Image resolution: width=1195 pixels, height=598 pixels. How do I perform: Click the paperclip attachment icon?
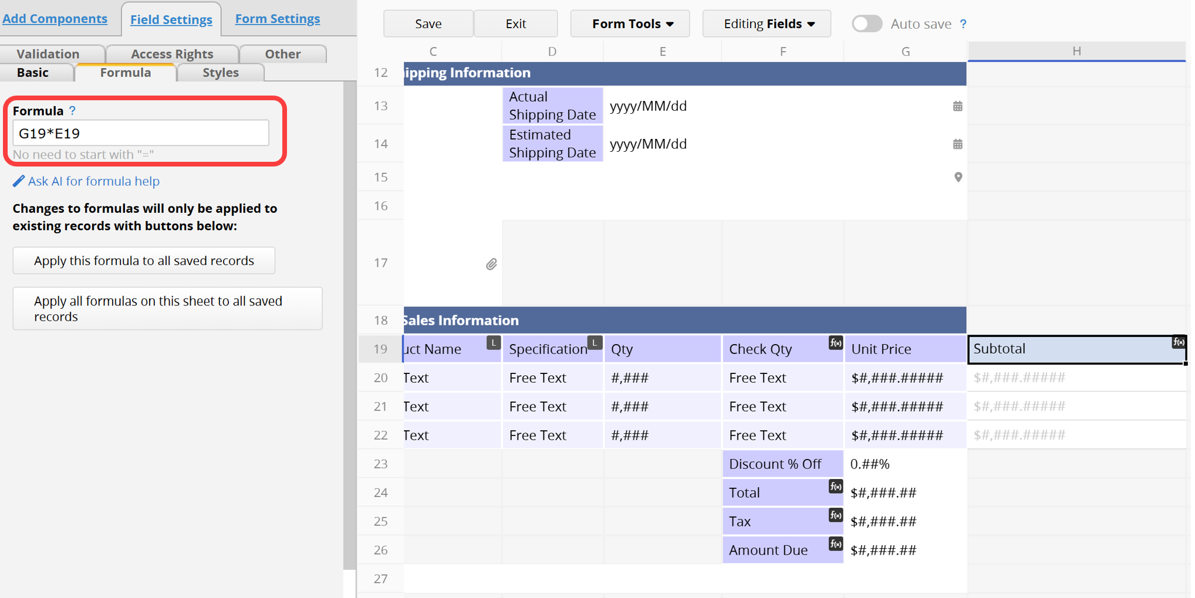[491, 264]
